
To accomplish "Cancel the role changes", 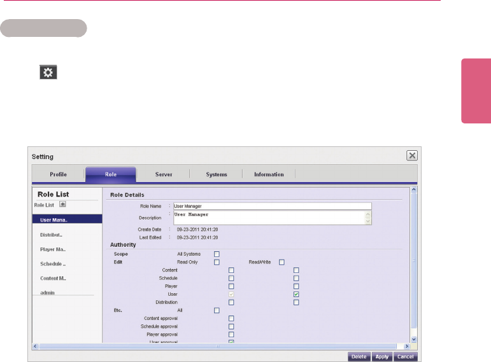I will (405, 357).
